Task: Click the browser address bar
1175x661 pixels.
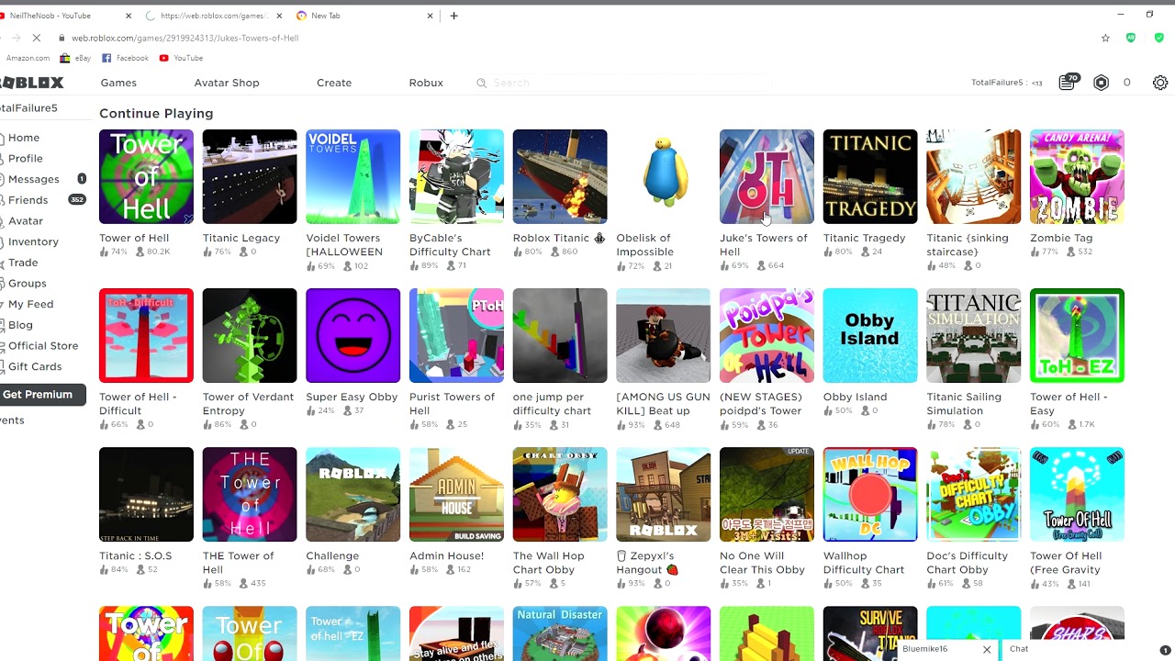Action: [569, 39]
